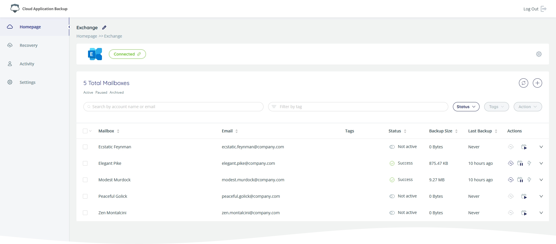Click the Settings gear icon in sidebar
Screen dimensions: 556x244
pos(10,82)
